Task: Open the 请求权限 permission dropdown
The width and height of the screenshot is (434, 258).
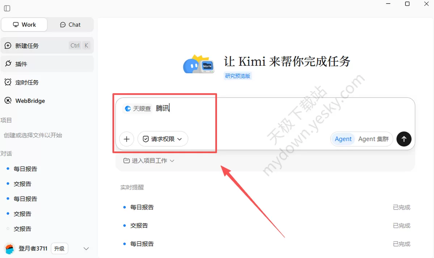Action: click(163, 139)
